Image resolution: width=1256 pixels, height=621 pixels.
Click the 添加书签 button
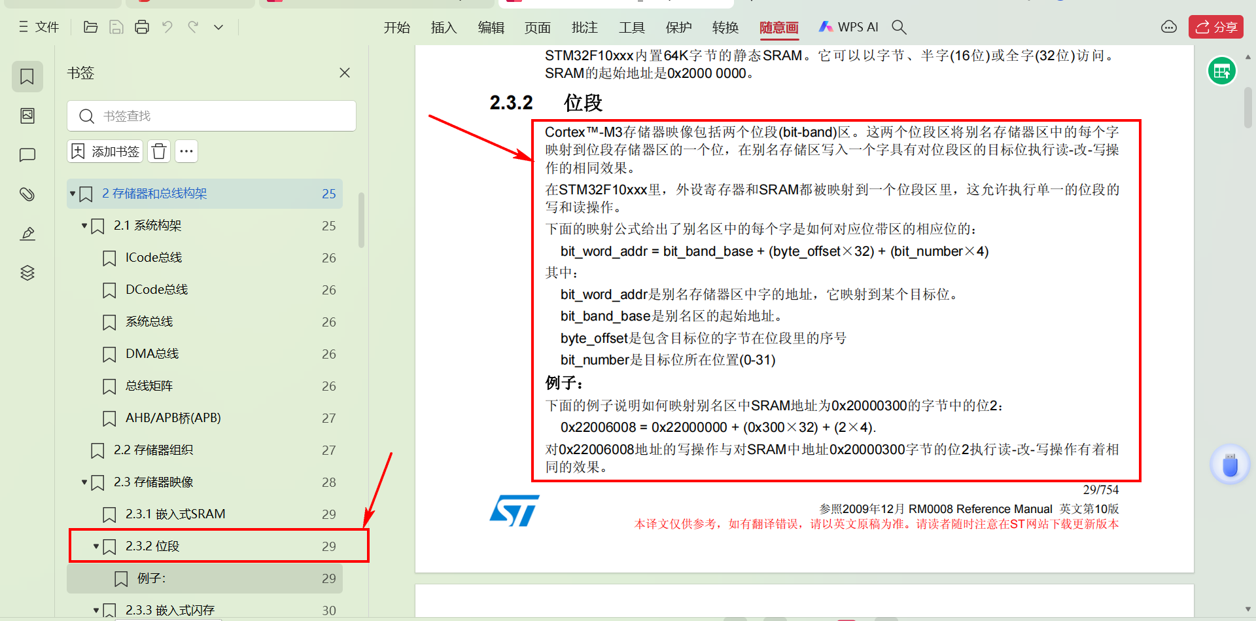tap(105, 151)
